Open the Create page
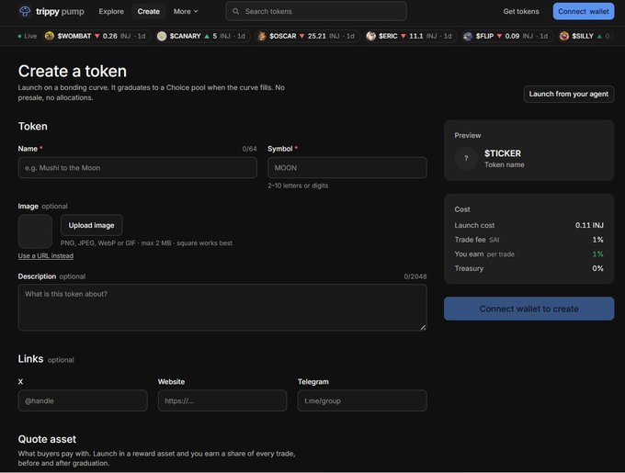The width and height of the screenshot is (625, 473). pos(148,12)
